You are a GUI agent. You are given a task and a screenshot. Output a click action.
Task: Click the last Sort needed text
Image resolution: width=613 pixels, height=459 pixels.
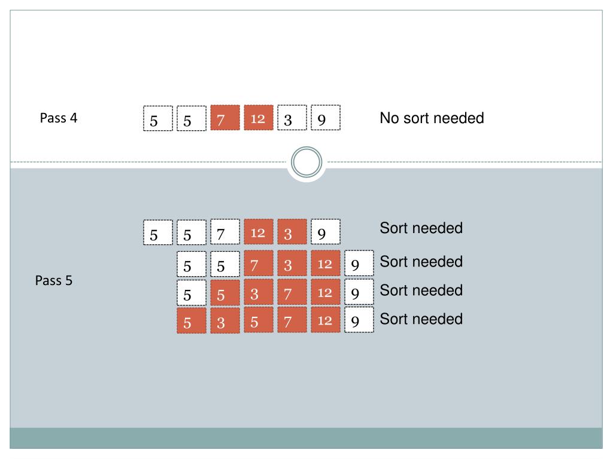click(421, 319)
